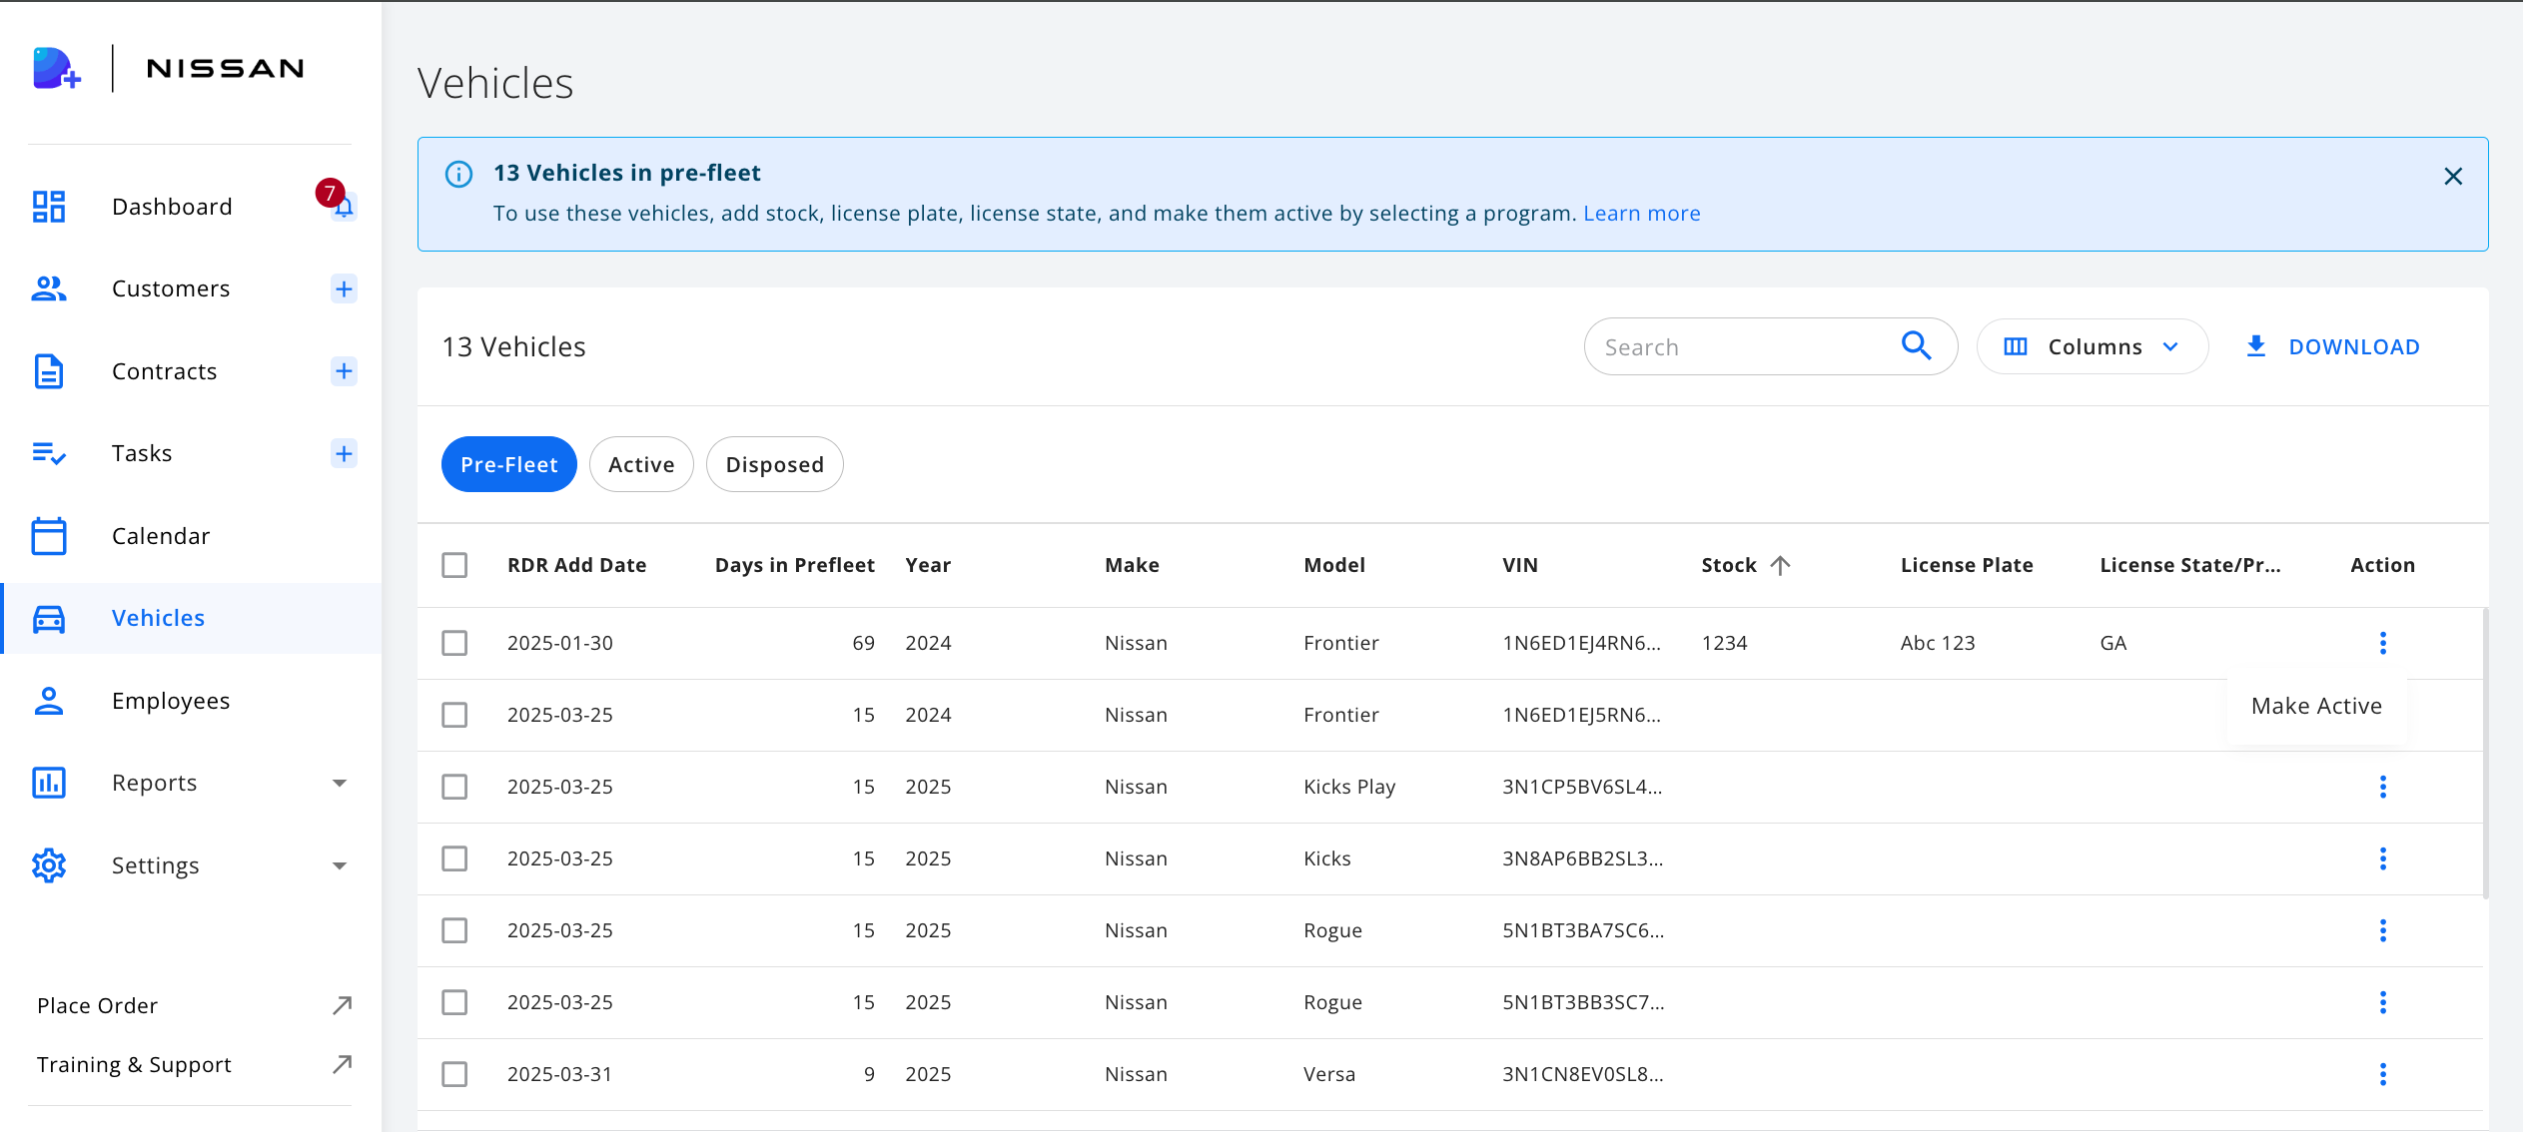
Task: Click the stock value 1234
Action: [x=1724, y=643]
